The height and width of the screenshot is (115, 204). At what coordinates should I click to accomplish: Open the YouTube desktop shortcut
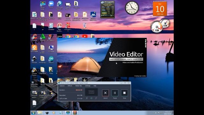click(85, 36)
